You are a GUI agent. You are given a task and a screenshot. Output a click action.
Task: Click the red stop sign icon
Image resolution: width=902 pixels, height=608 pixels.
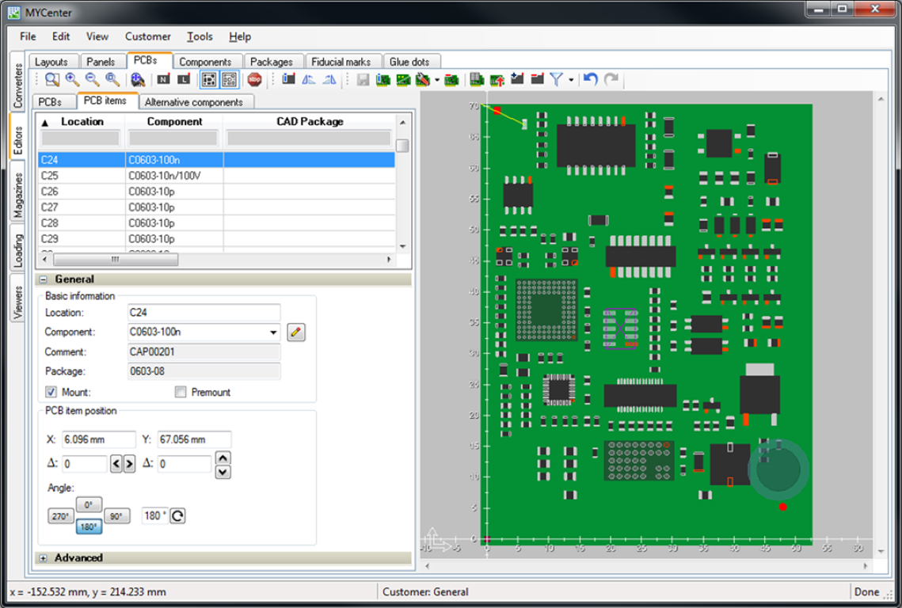coord(254,79)
